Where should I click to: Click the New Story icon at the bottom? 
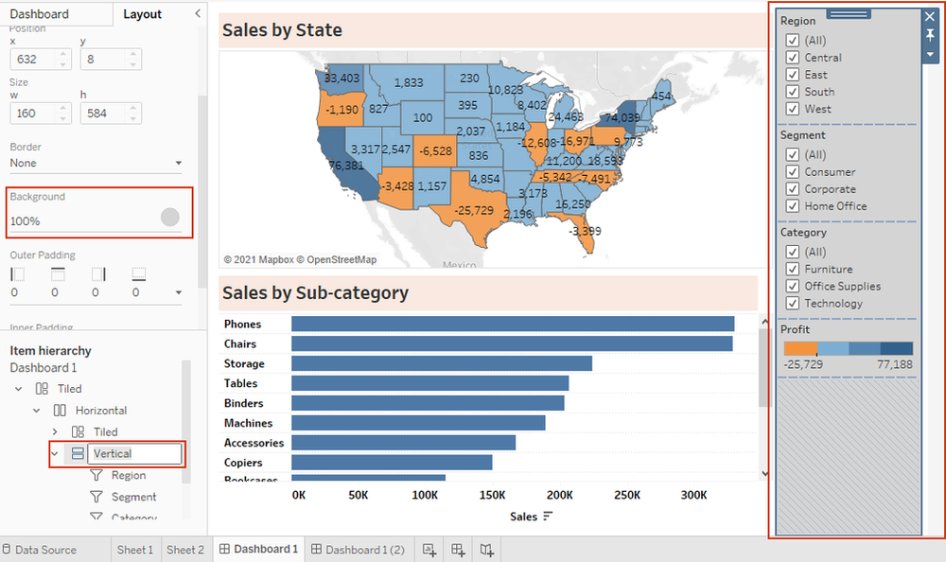click(486, 550)
